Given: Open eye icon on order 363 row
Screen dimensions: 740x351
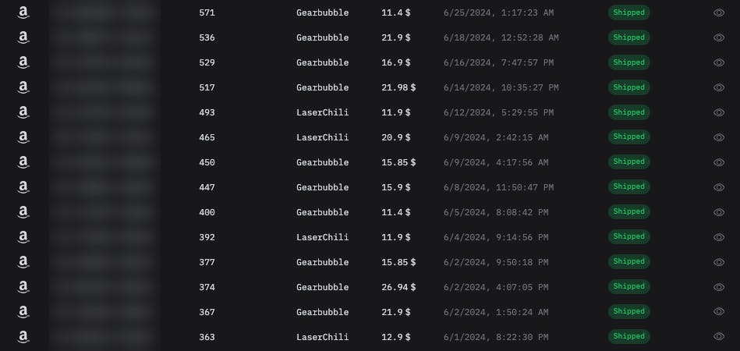Looking at the screenshot, I should 719,337.
